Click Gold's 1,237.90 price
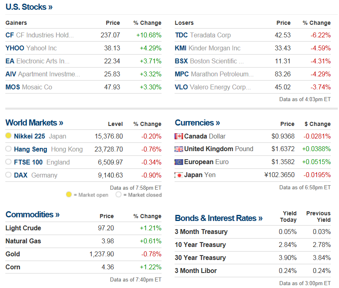This screenshot has height=288, width=339. [102, 254]
